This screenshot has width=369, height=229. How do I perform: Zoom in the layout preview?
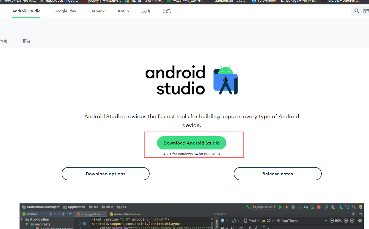point(346,221)
